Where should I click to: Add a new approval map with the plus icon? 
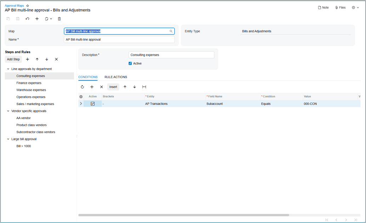point(37,18)
